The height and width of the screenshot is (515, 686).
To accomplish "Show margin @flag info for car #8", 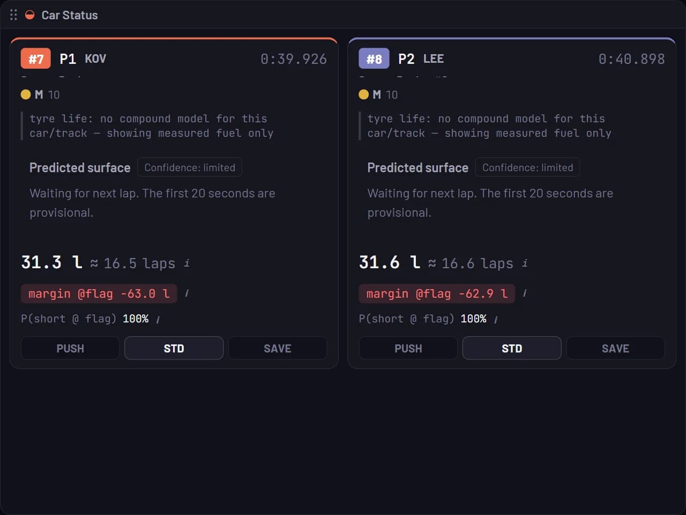I will tap(524, 293).
